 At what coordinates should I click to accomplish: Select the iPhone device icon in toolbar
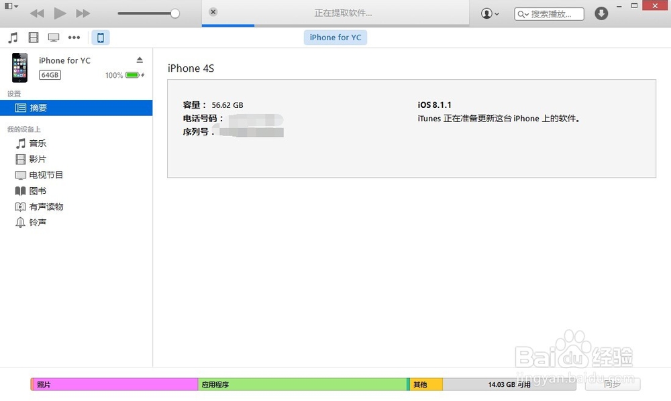click(101, 38)
